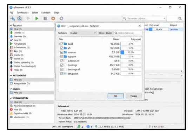
Task: Click the upload speed 0 B/s status
Action: click(156, 127)
